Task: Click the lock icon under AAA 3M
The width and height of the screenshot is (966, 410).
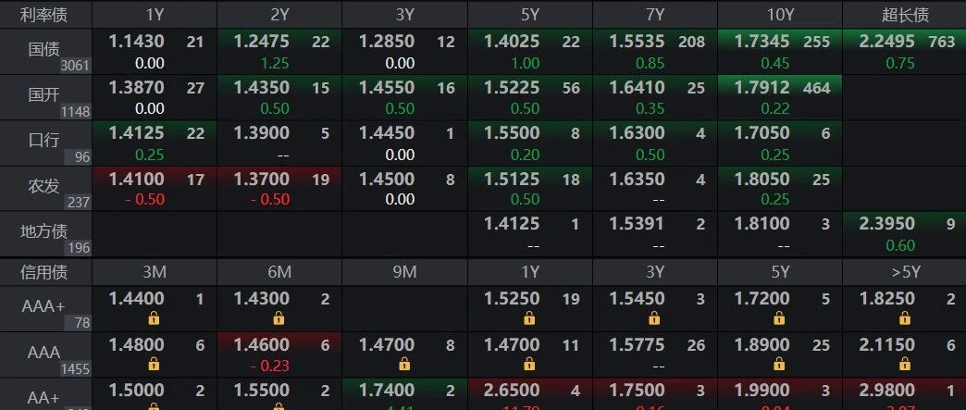Action: click(x=154, y=364)
